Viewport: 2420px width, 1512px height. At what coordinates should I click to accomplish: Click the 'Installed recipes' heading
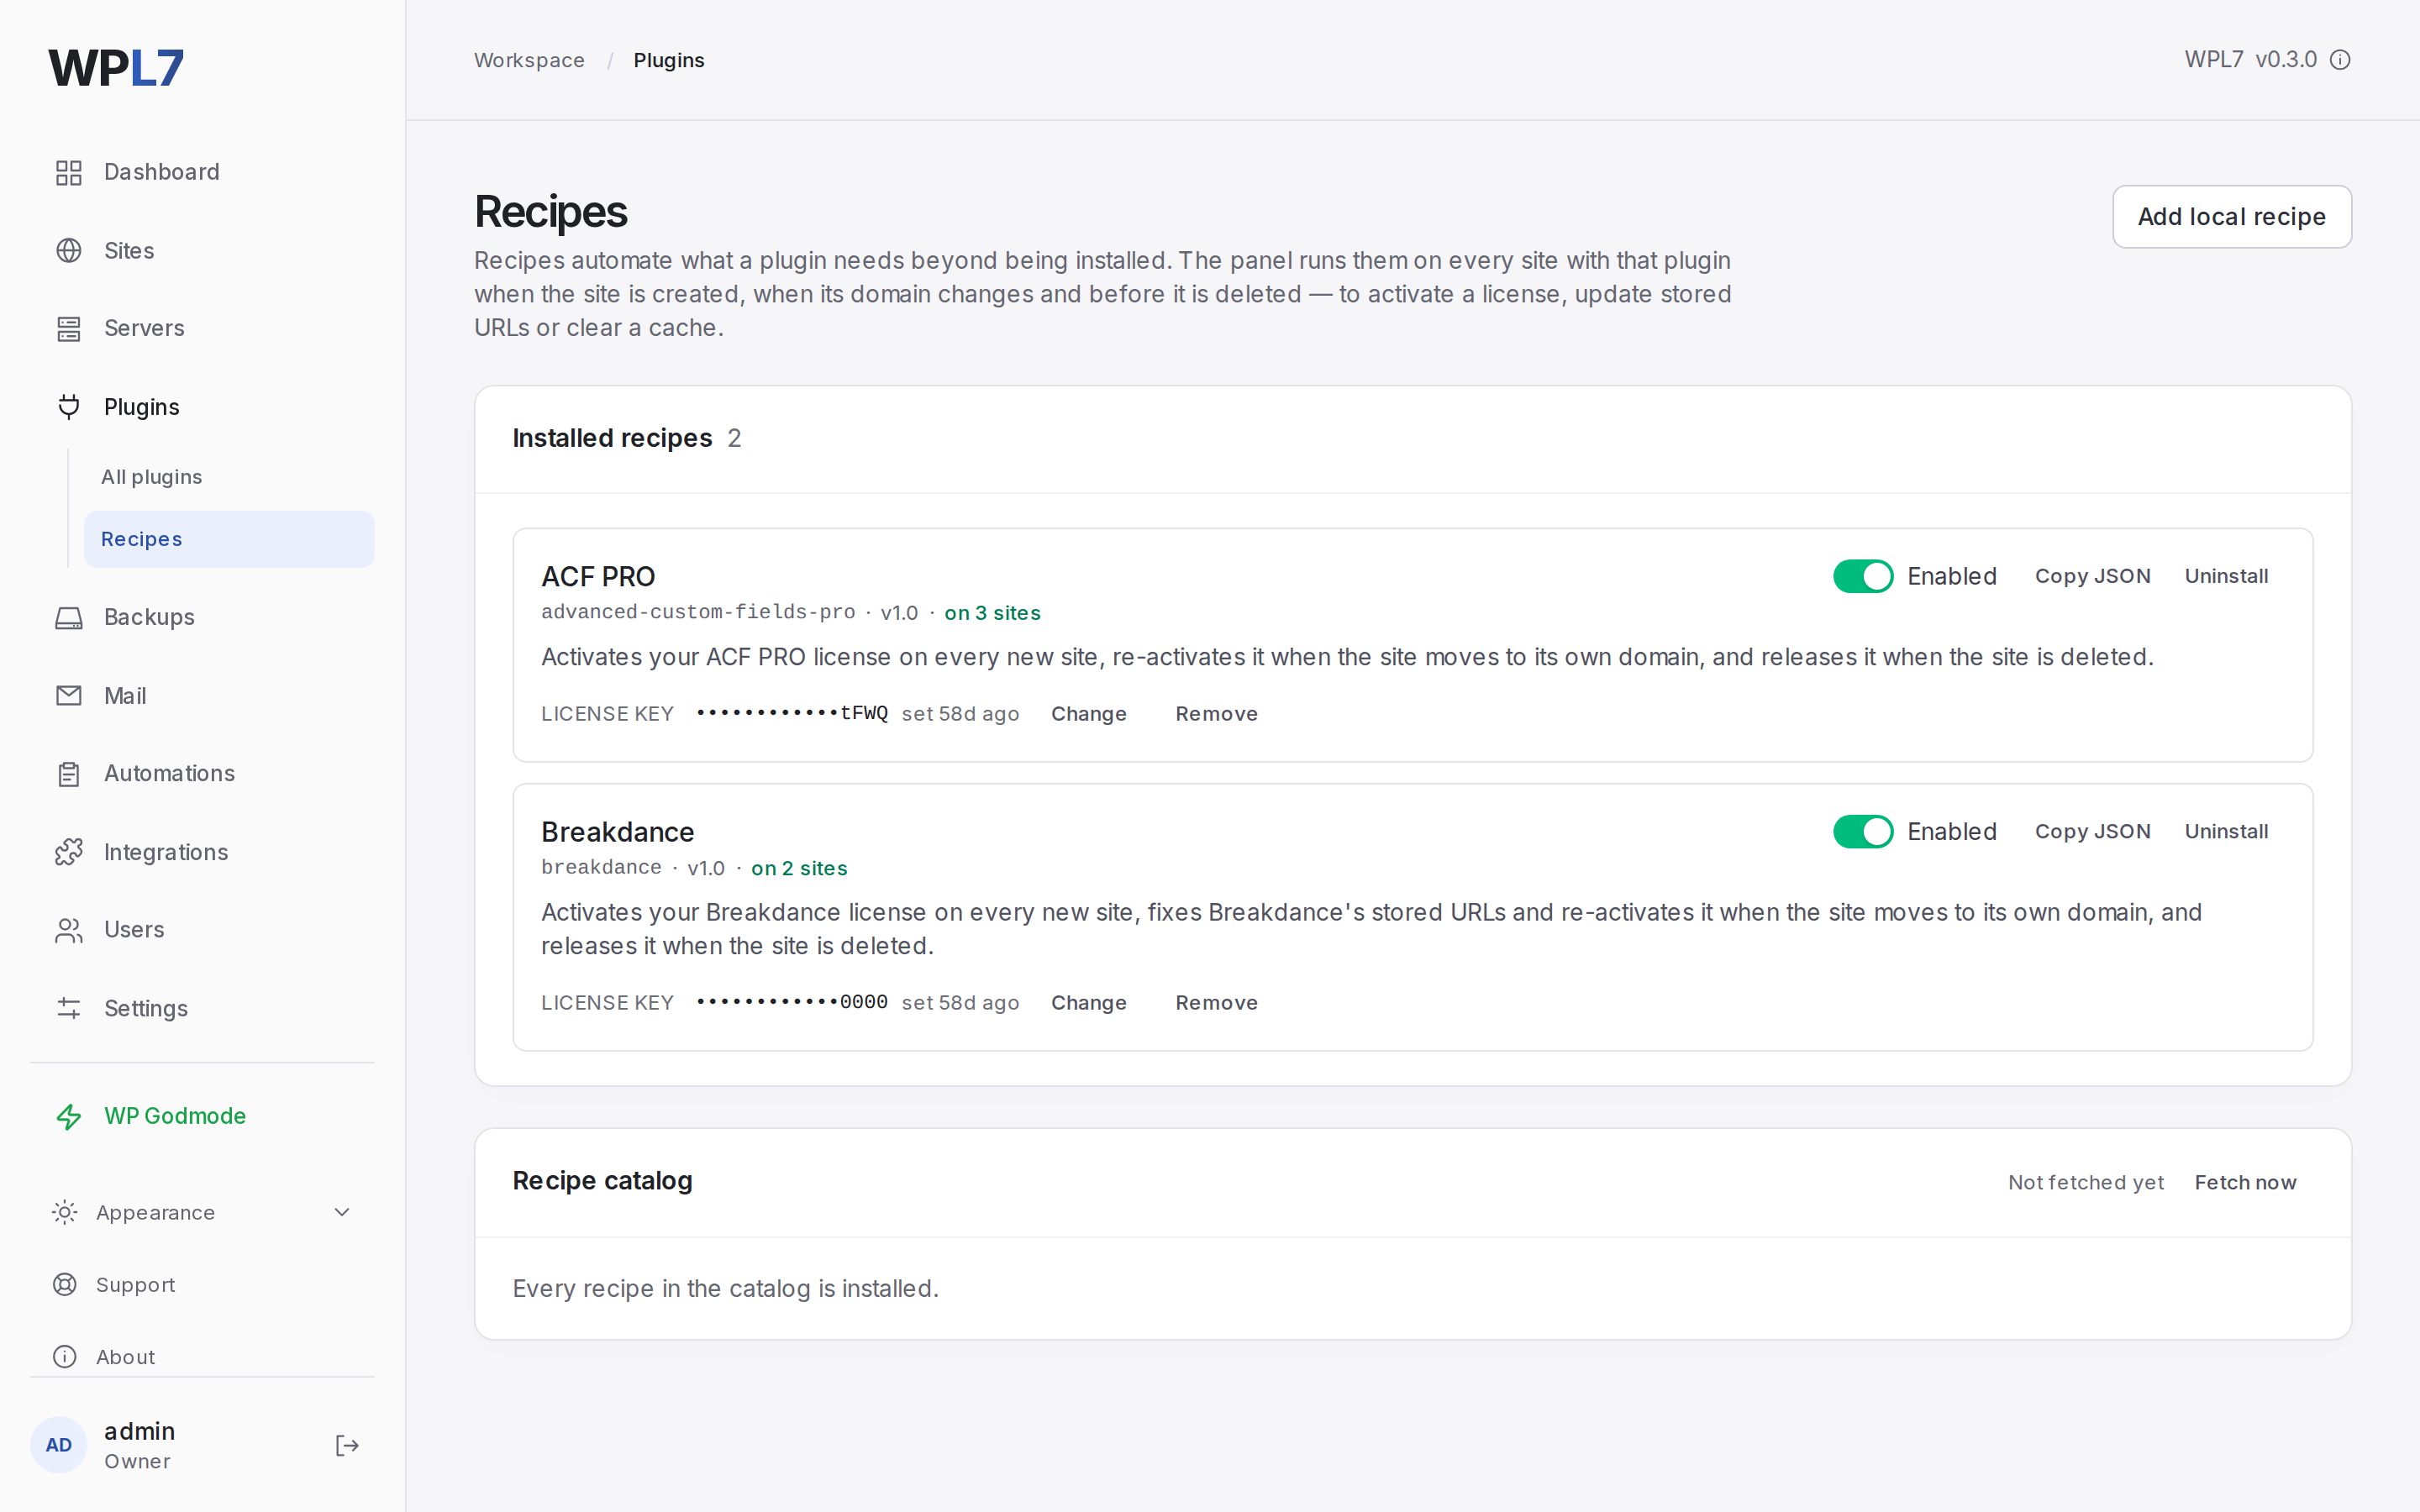pos(612,438)
